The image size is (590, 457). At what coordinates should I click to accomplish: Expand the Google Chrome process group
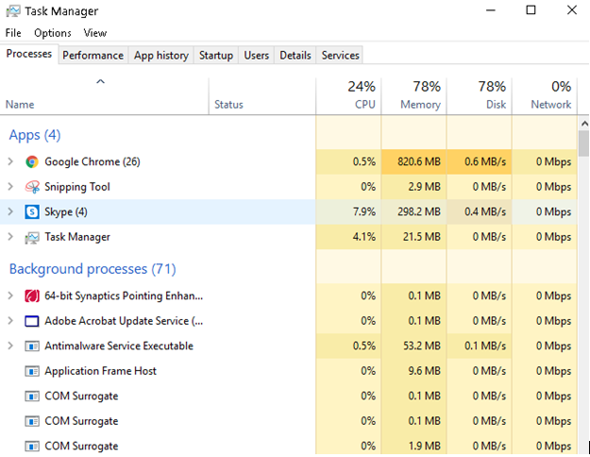pyautogui.click(x=10, y=161)
